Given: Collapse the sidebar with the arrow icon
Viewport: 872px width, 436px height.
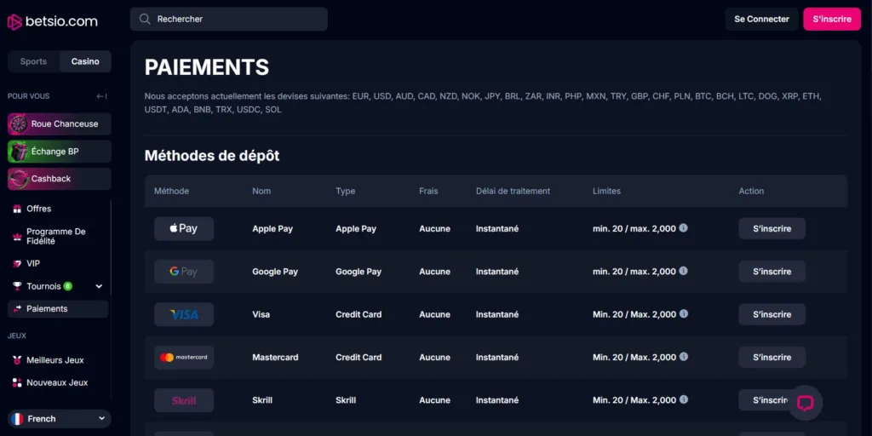Looking at the screenshot, I should click(x=101, y=96).
